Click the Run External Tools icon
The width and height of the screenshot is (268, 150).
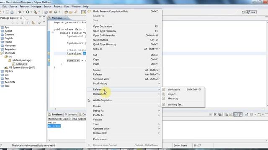[x=35, y=12]
